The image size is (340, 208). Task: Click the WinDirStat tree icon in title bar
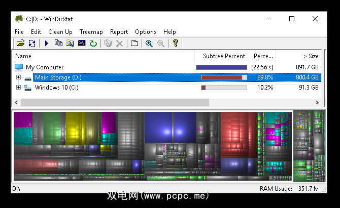tap(19, 19)
